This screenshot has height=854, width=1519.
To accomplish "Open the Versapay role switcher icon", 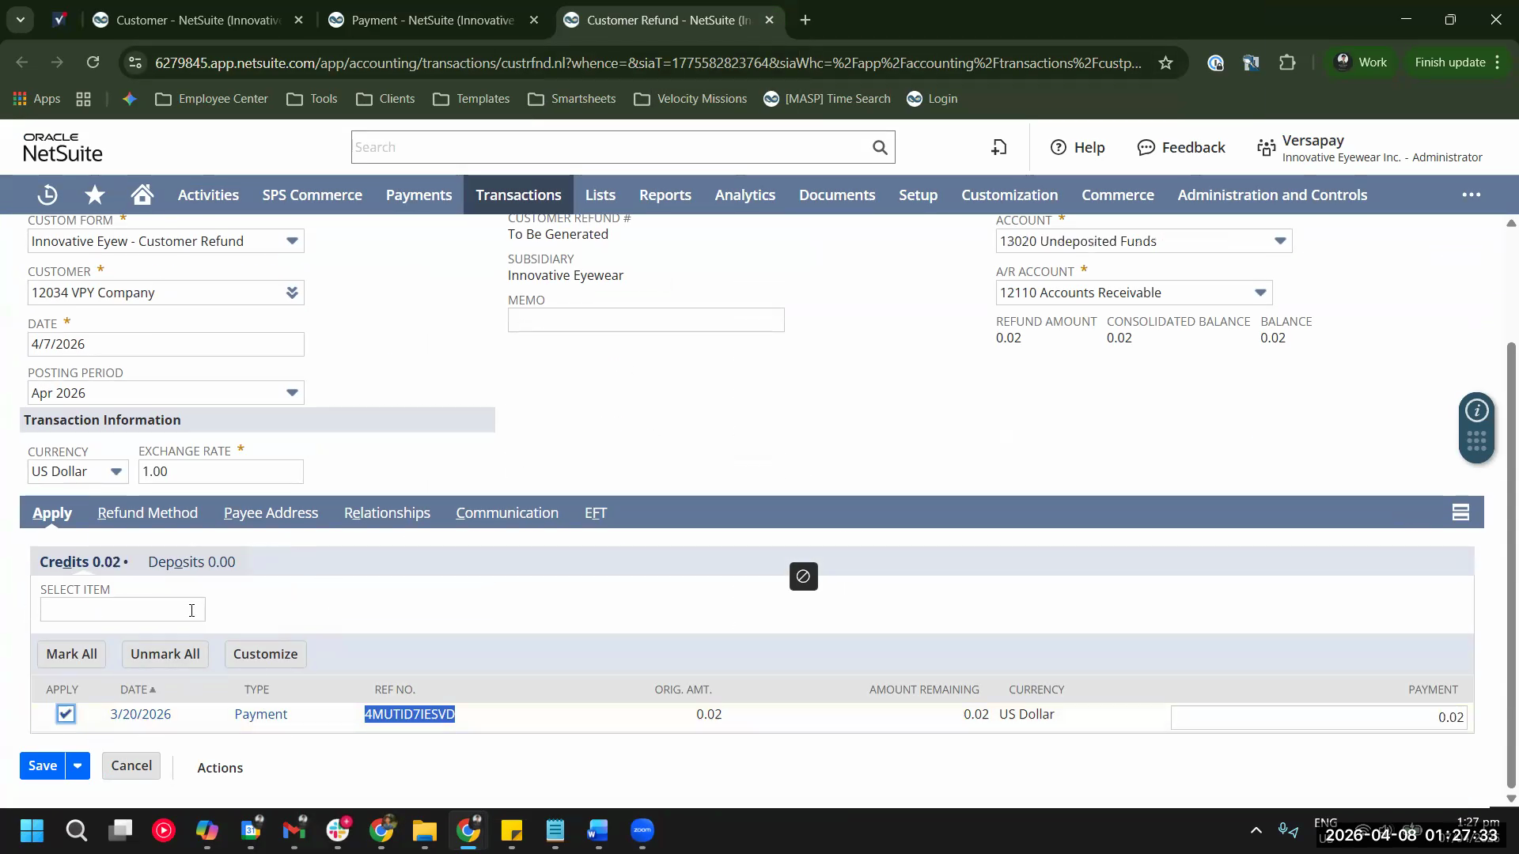I will click(1266, 148).
